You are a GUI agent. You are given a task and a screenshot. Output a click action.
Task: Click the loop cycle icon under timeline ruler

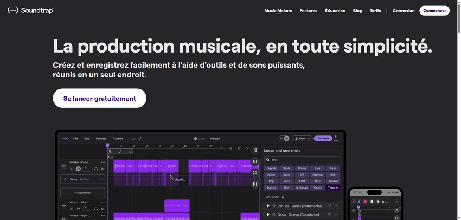pyautogui.click(x=120, y=151)
